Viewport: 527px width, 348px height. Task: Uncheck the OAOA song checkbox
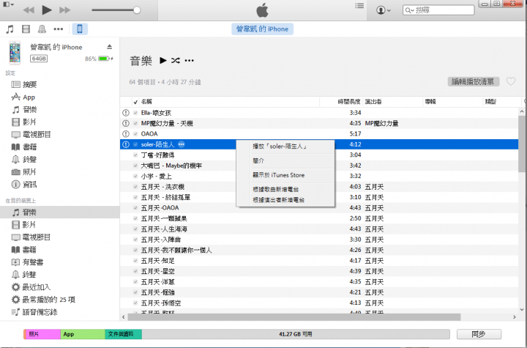(135, 134)
